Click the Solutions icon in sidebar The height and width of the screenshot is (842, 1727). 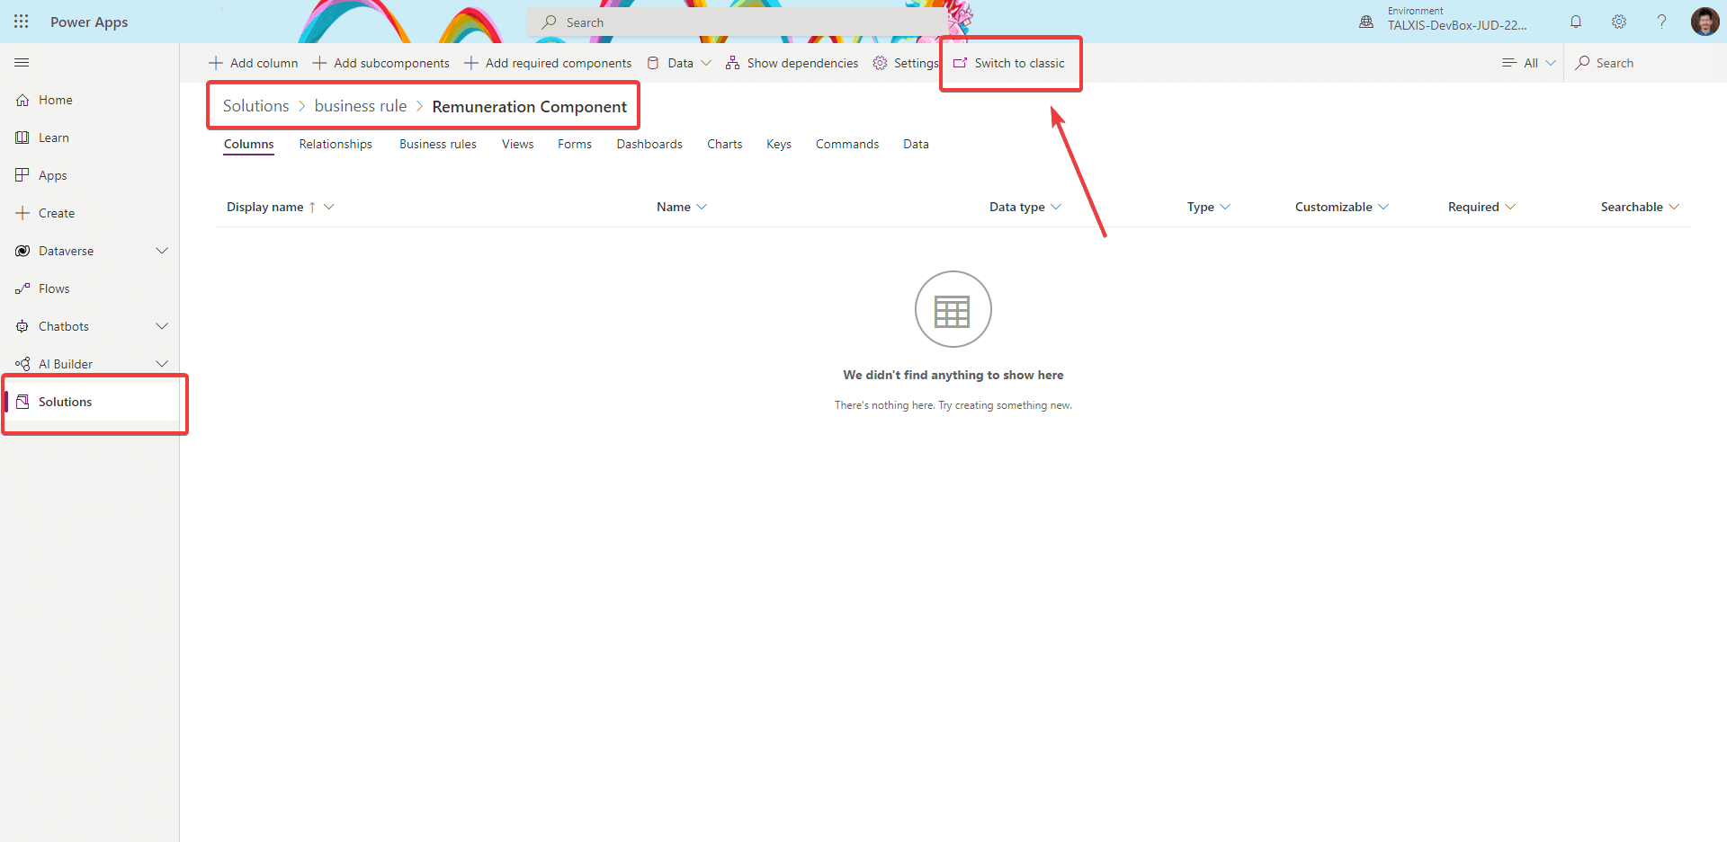[x=22, y=403]
